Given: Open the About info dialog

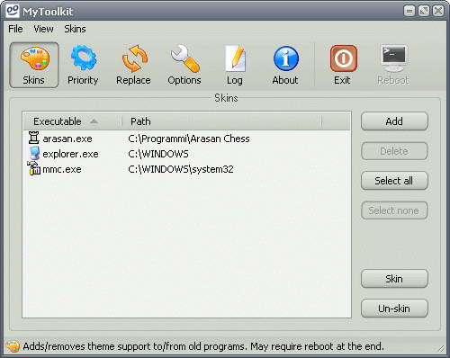Looking at the screenshot, I should pyautogui.click(x=285, y=65).
